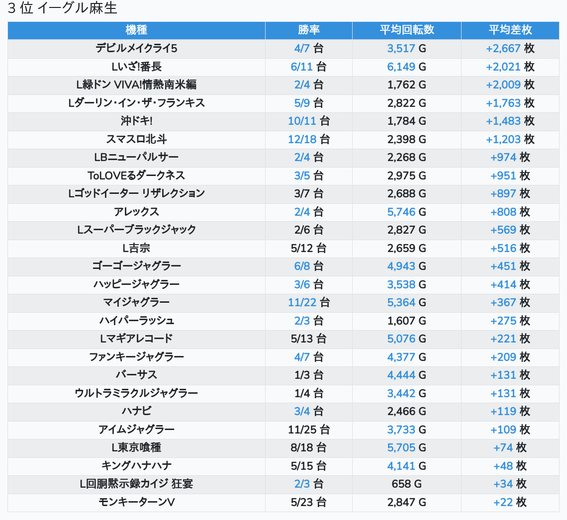Click win rate 11/25 台 for アイムジャグラー
567x520 pixels.
click(308, 430)
